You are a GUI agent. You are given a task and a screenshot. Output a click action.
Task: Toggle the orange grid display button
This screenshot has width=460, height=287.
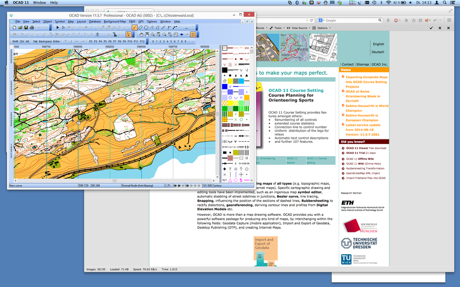(193, 34)
